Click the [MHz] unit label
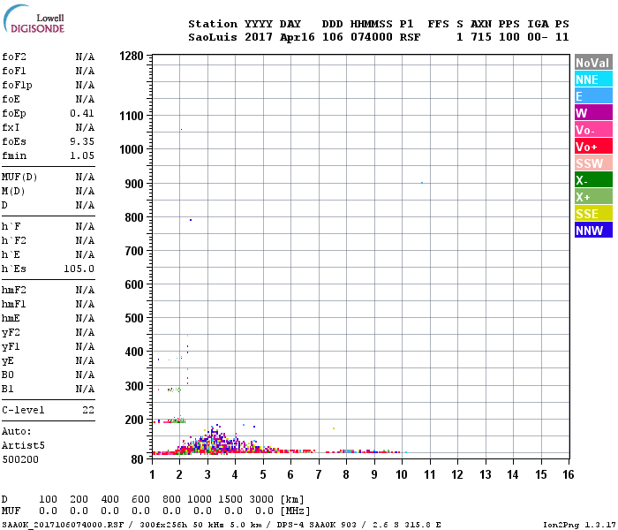The width and height of the screenshot is (618, 530). 295,511
